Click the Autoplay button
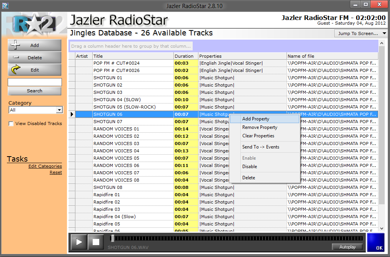 click(x=347, y=247)
